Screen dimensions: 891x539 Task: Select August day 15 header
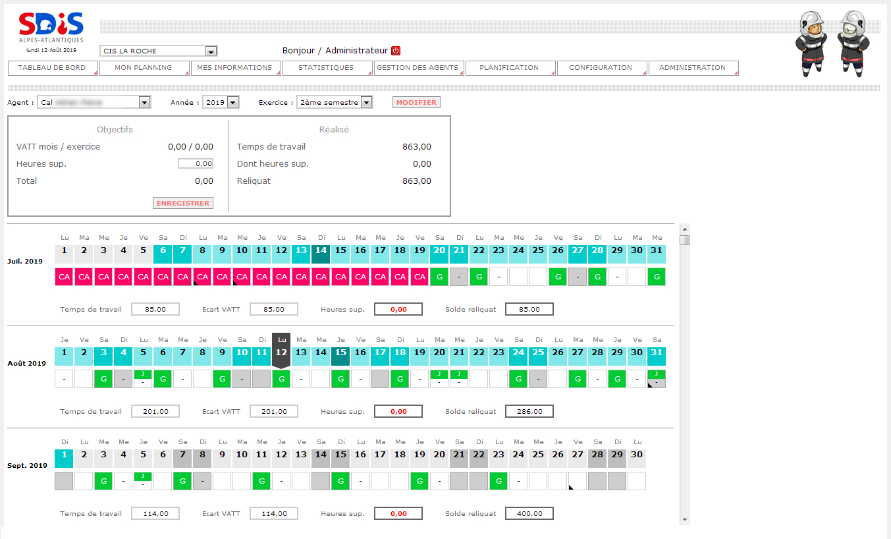pos(340,356)
